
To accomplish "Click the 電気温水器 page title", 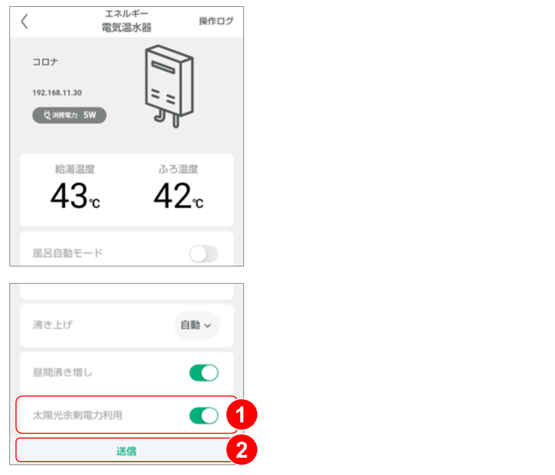I will click(x=126, y=28).
